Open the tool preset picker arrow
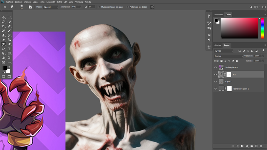267x150 pixels. tap(16, 7)
